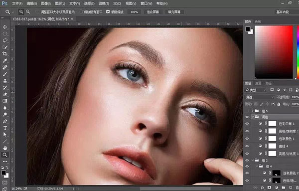Click the Fit Screen button
The image size is (299, 191).
pyautogui.click(x=153, y=12)
